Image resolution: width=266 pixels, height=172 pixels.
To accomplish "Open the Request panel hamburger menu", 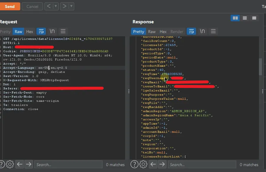I will point(63,31).
